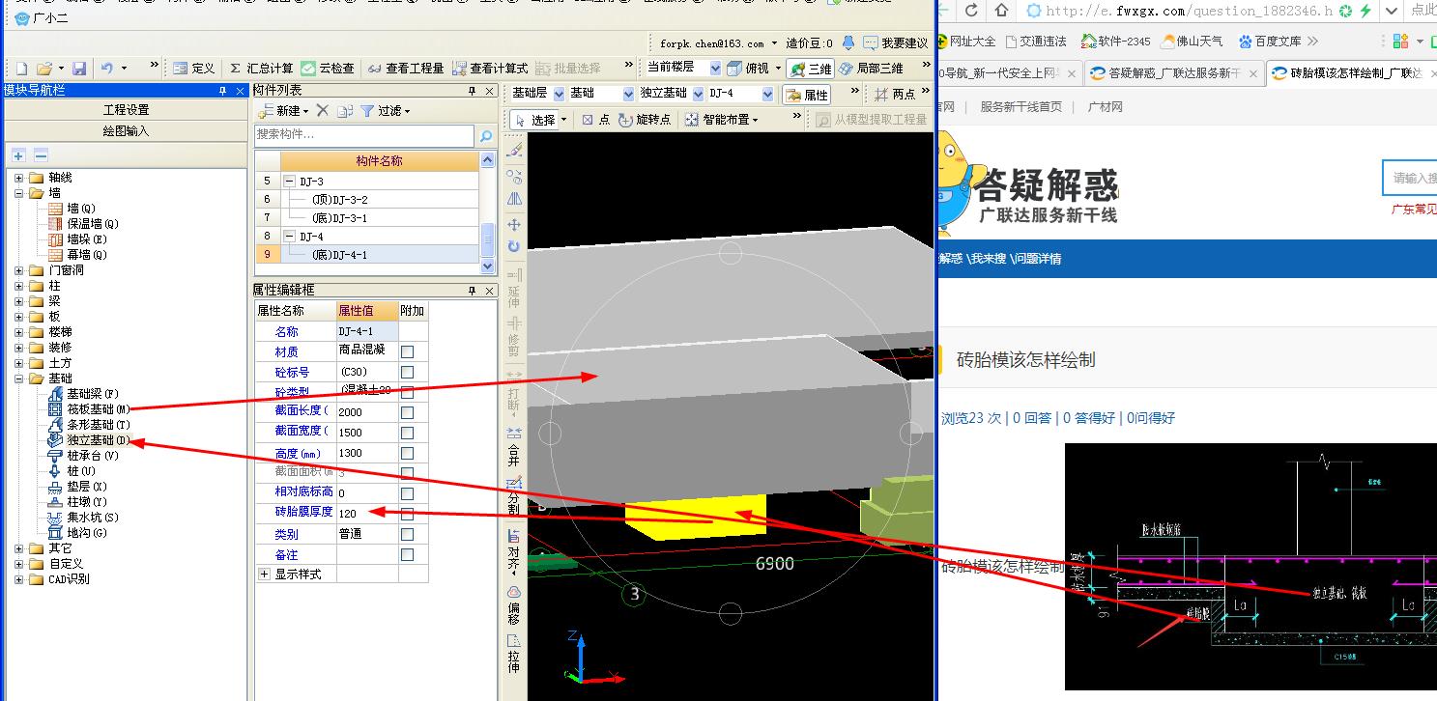
Task: Collapse DJ-4 row in component list
Action: point(289,237)
